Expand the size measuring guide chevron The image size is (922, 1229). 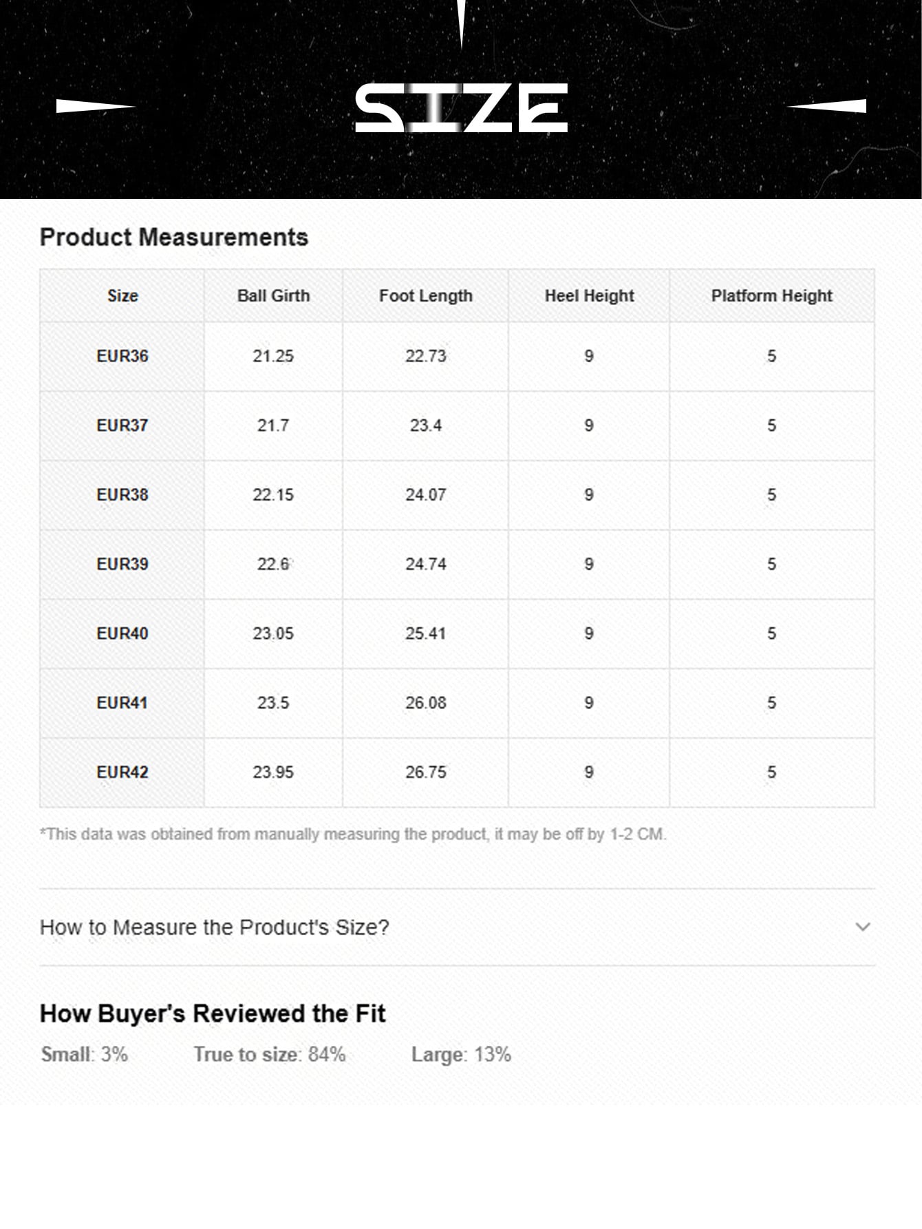click(x=862, y=927)
